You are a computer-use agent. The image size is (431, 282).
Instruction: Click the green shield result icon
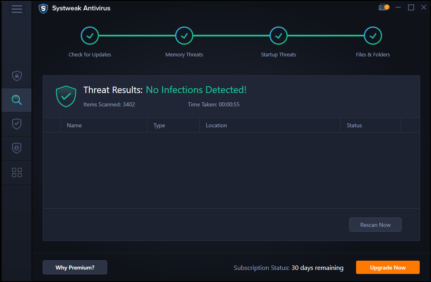pos(66,96)
